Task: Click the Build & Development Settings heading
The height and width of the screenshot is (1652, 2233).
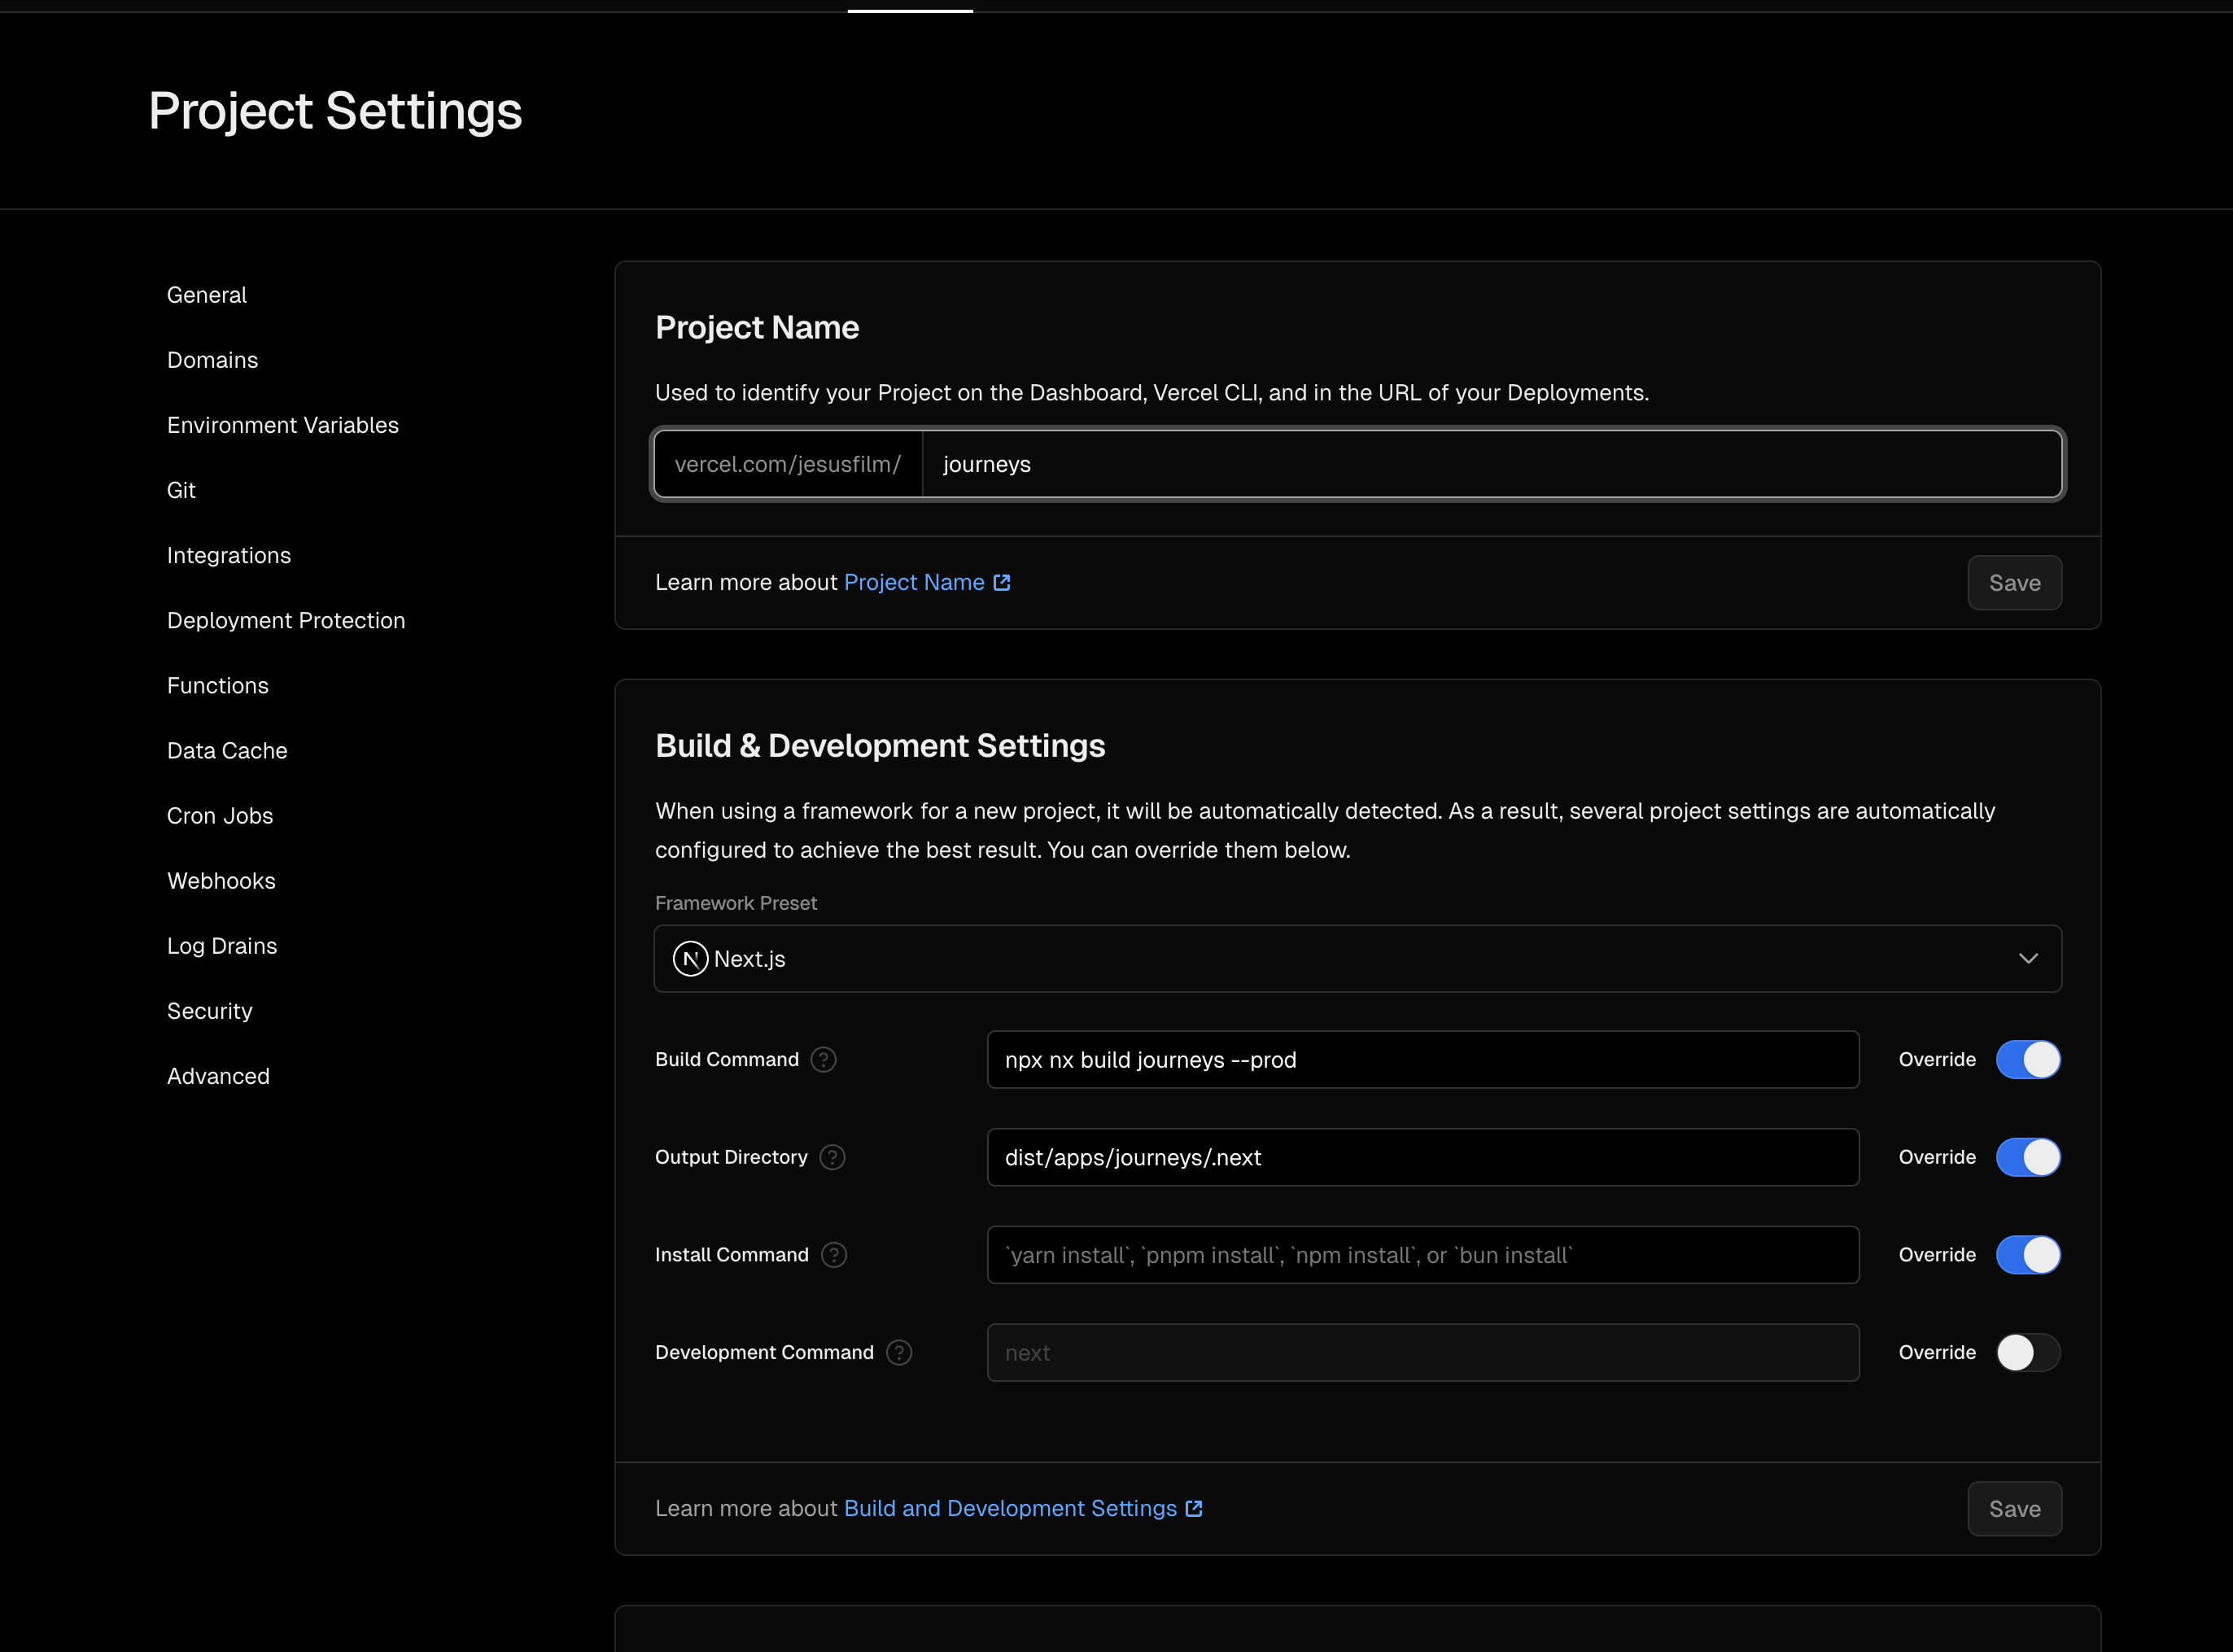Action: (x=880, y=746)
